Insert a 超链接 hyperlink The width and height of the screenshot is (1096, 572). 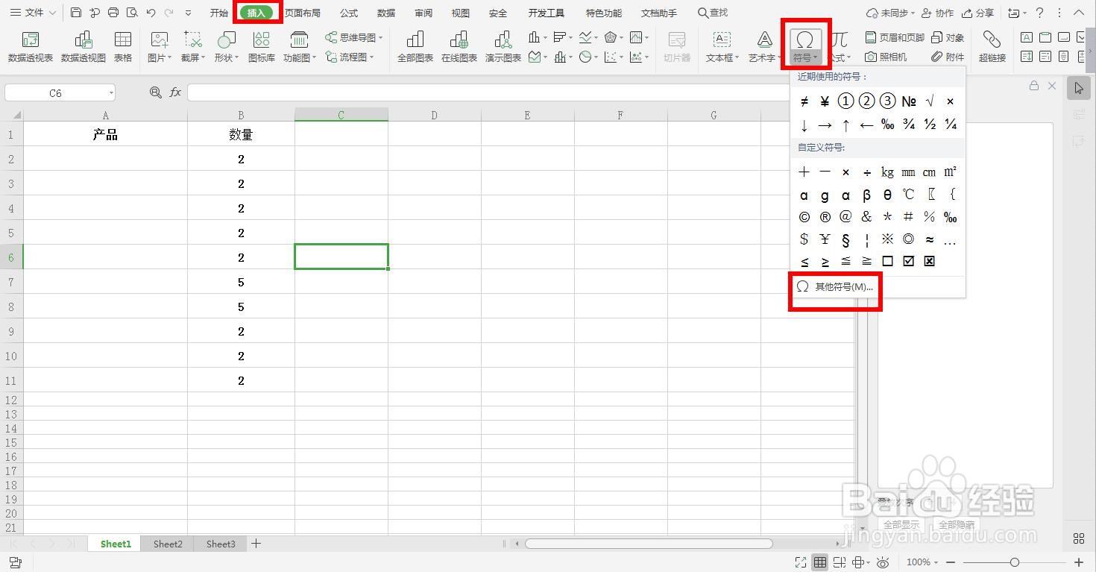tap(992, 47)
